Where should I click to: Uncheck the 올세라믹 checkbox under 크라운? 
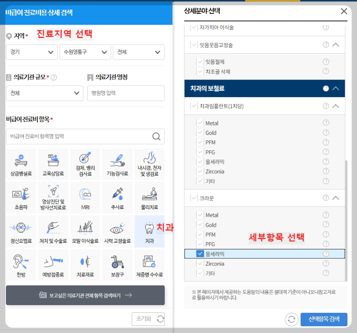pos(200,253)
